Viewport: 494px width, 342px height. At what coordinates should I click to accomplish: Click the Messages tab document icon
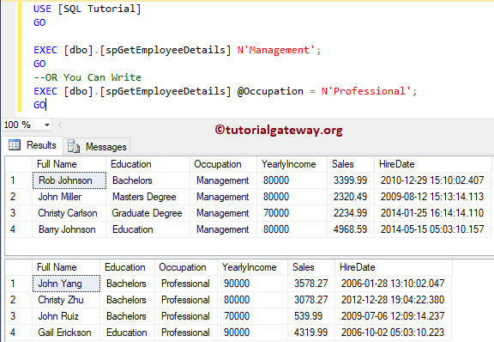click(x=74, y=146)
